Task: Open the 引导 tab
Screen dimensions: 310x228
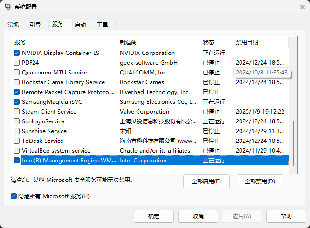Action: coord(35,25)
